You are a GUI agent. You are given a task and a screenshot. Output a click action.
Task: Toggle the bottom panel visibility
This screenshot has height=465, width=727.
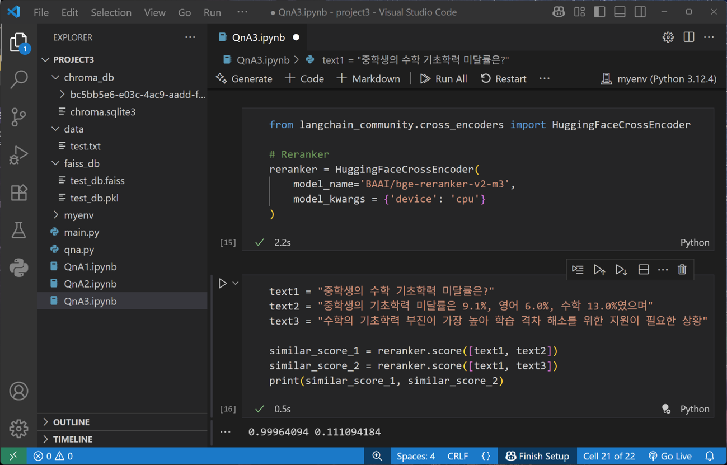620,12
